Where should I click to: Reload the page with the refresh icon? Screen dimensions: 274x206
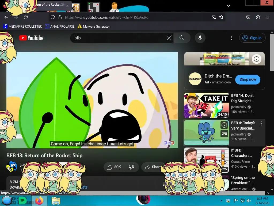click(x=26, y=17)
